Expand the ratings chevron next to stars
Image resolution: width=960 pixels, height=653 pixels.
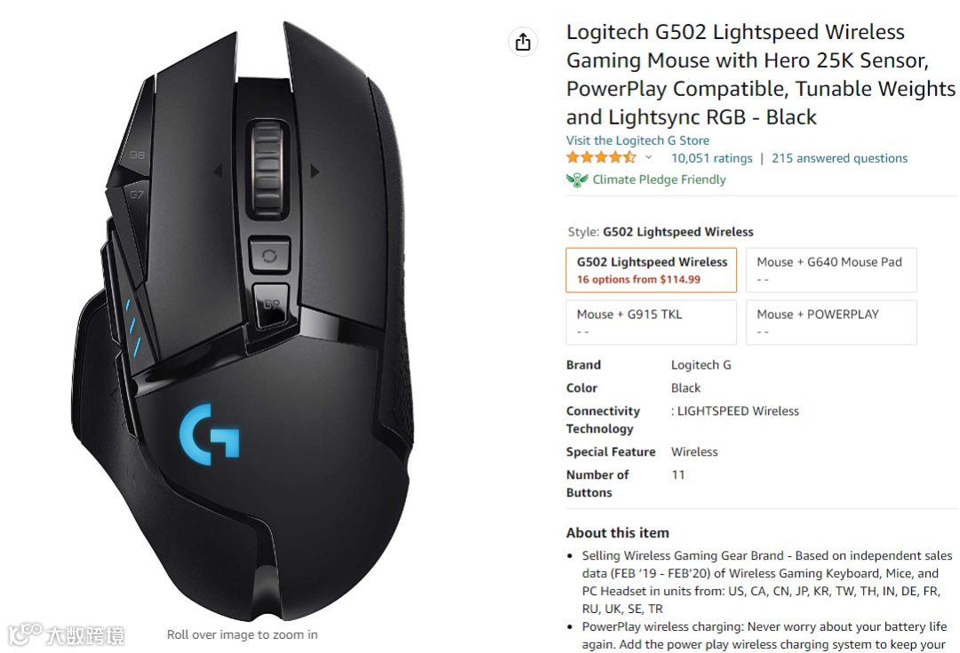[648, 158]
